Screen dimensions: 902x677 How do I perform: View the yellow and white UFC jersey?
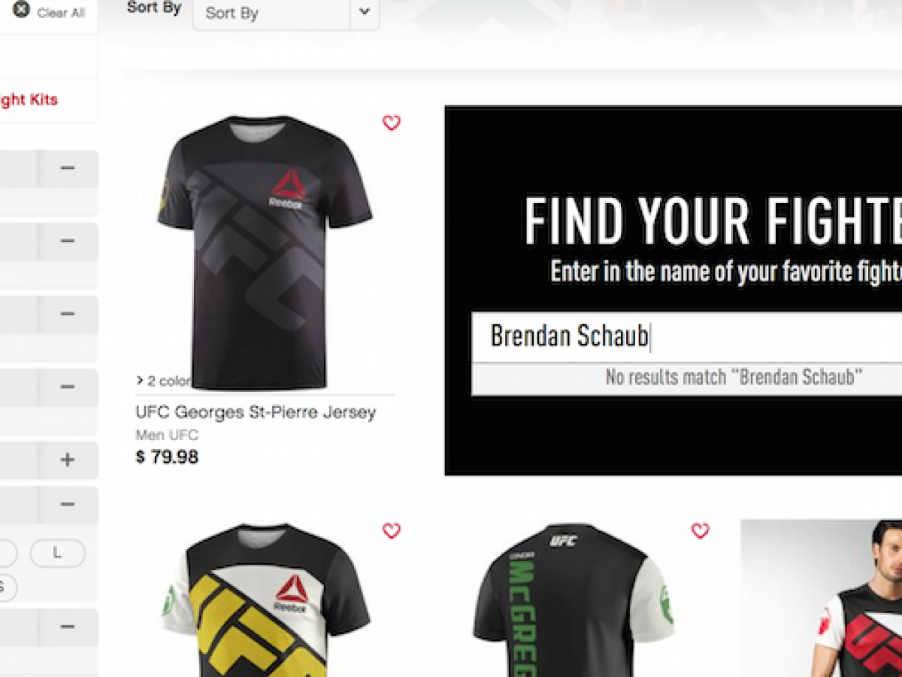[265, 600]
